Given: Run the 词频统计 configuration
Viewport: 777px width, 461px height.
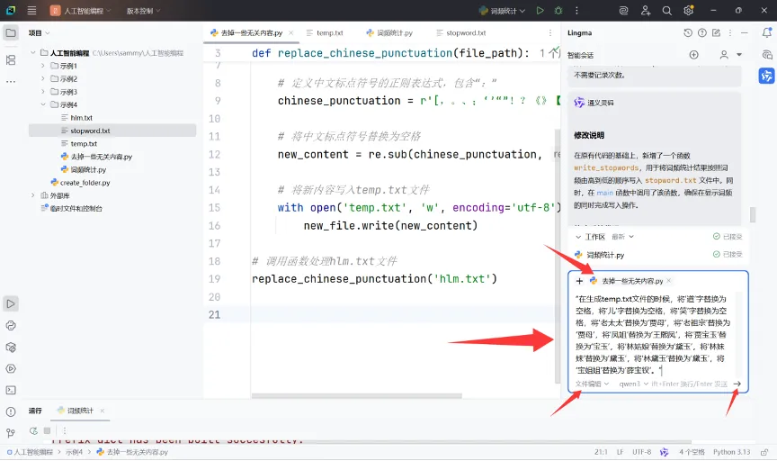Looking at the screenshot, I should [x=540, y=11].
